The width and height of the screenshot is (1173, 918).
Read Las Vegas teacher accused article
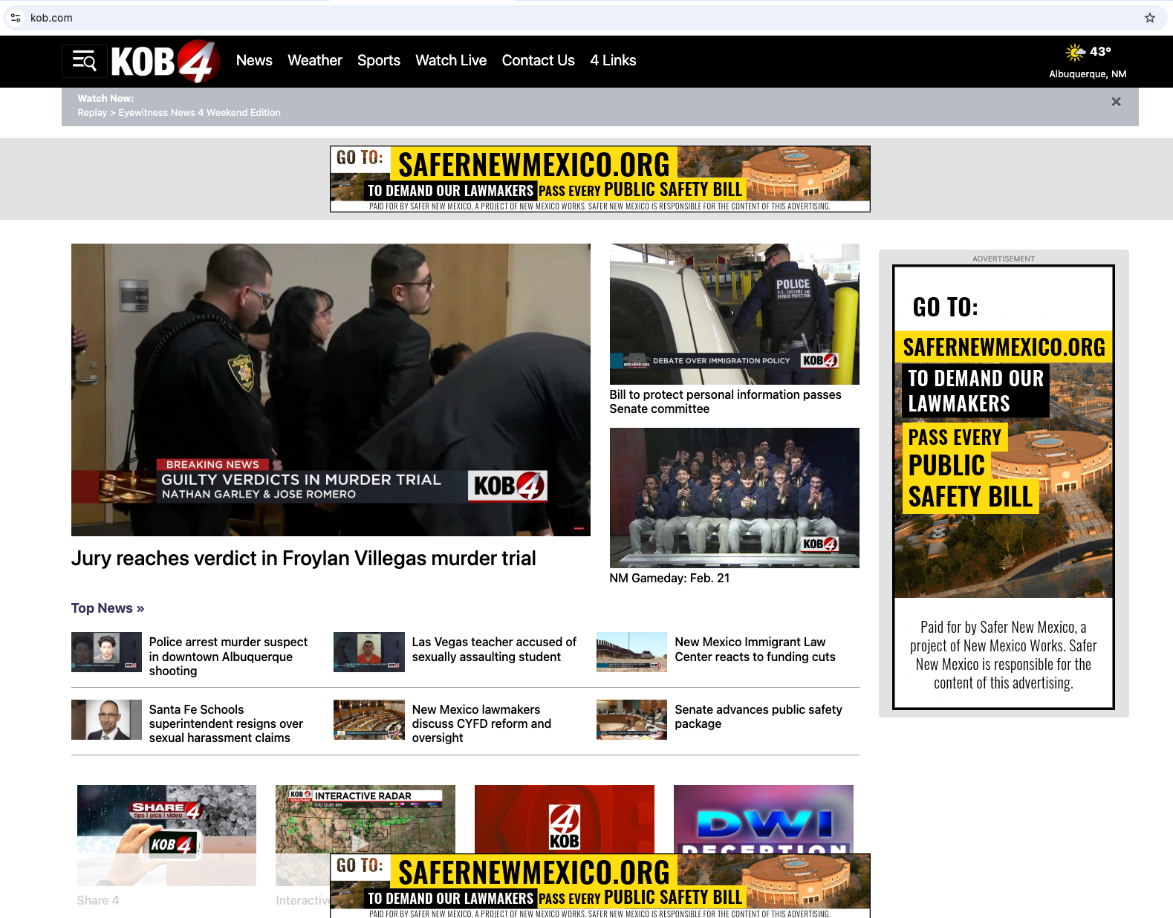coord(494,649)
